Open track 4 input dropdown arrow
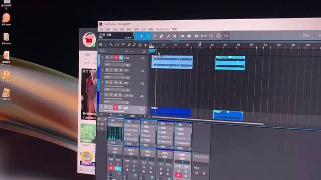The image size is (321, 180). (123, 102)
